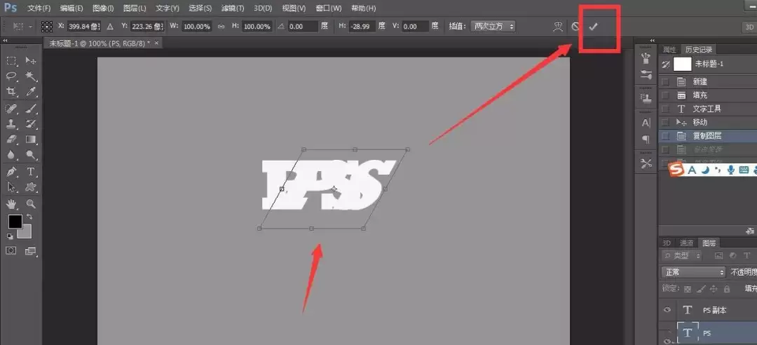Toggle the history checkbox next to 复制图层
The width and height of the screenshot is (757, 345).
tap(665, 136)
